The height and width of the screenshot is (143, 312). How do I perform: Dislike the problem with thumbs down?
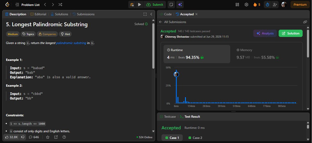[23, 137]
